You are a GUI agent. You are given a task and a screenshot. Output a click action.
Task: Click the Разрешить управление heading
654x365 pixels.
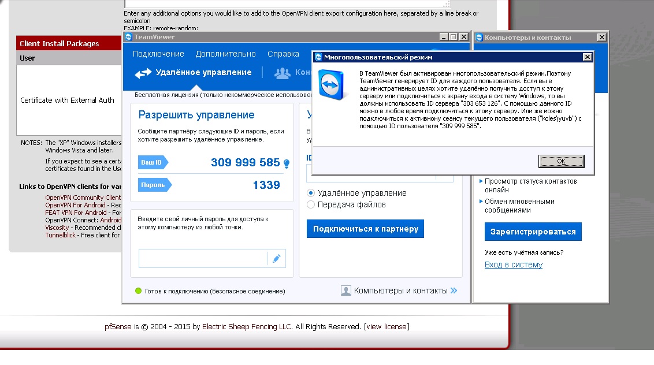pos(196,115)
